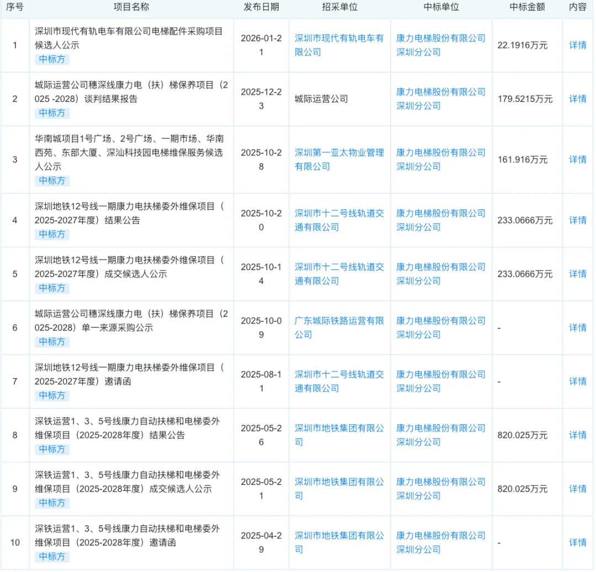The width and height of the screenshot is (596, 572).
Task: Open 深圳市地铁集团有限公司 link in row 8
Action: (339, 435)
